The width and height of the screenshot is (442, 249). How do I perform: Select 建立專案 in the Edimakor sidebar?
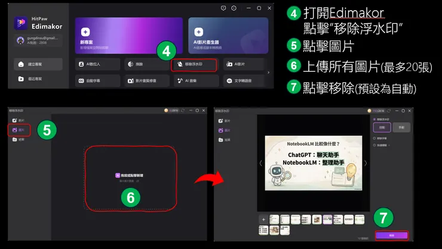coord(38,64)
